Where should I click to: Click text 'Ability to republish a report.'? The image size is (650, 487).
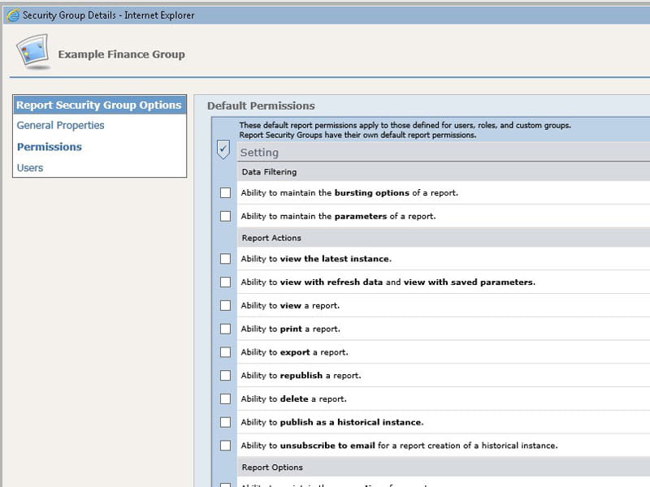click(301, 376)
